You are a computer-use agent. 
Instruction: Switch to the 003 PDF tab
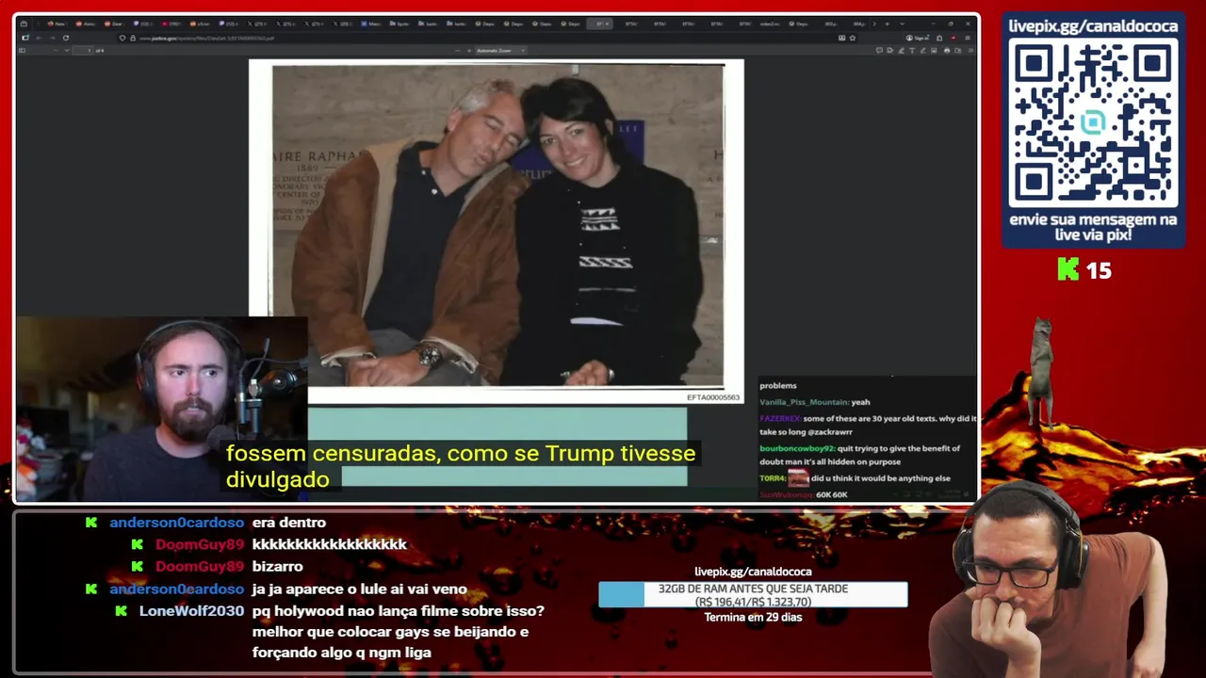tap(830, 24)
